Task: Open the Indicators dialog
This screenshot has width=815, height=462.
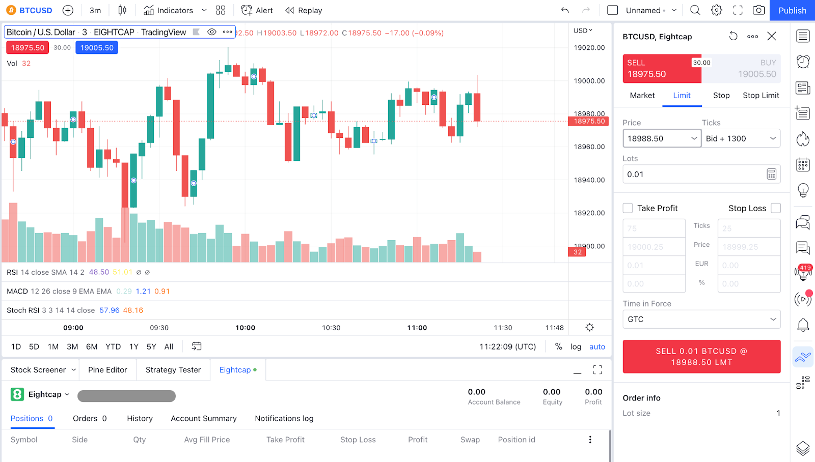Action: pyautogui.click(x=169, y=10)
